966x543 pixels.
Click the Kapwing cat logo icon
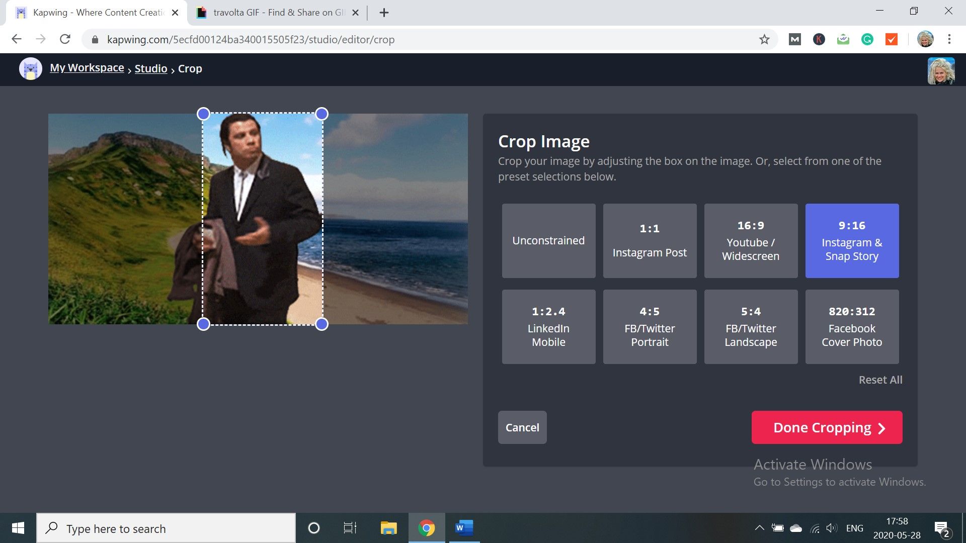pyautogui.click(x=30, y=69)
